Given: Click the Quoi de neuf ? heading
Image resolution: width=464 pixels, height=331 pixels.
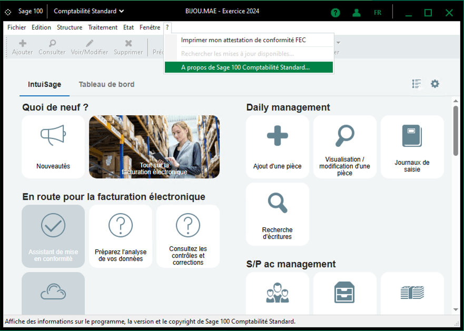Looking at the screenshot, I should click(55, 107).
